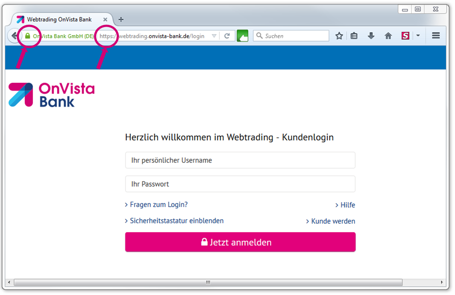Open the hamburger menu icon
This screenshot has width=455, height=295.
pyautogui.click(x=436, y=35)
